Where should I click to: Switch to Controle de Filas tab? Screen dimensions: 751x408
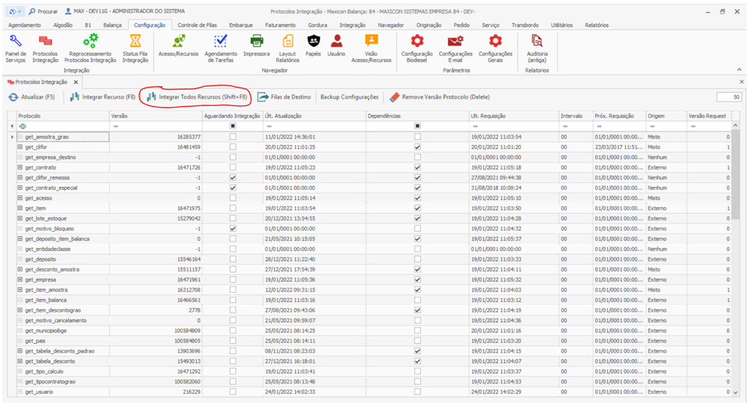click(198, 25)
